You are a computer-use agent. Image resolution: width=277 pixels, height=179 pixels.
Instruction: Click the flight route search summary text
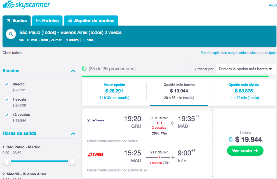[70, 33]
